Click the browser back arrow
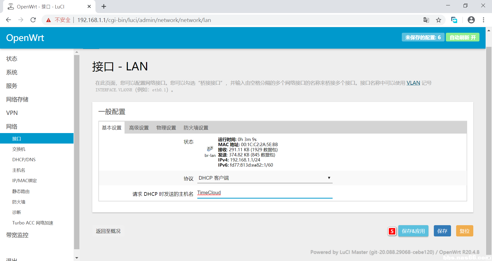Screen dimensions: 492x261 point(8,20)
